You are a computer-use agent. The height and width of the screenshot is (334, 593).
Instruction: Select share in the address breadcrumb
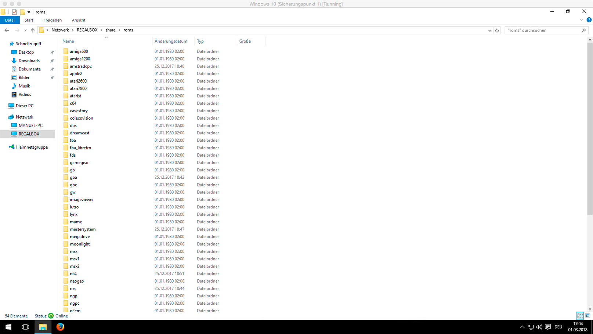(x=111, y=30)
